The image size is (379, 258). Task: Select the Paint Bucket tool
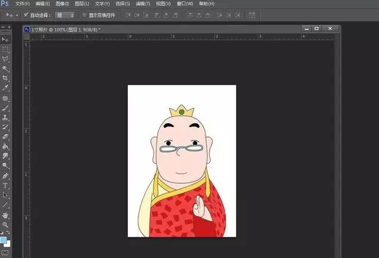click(5, 146)
